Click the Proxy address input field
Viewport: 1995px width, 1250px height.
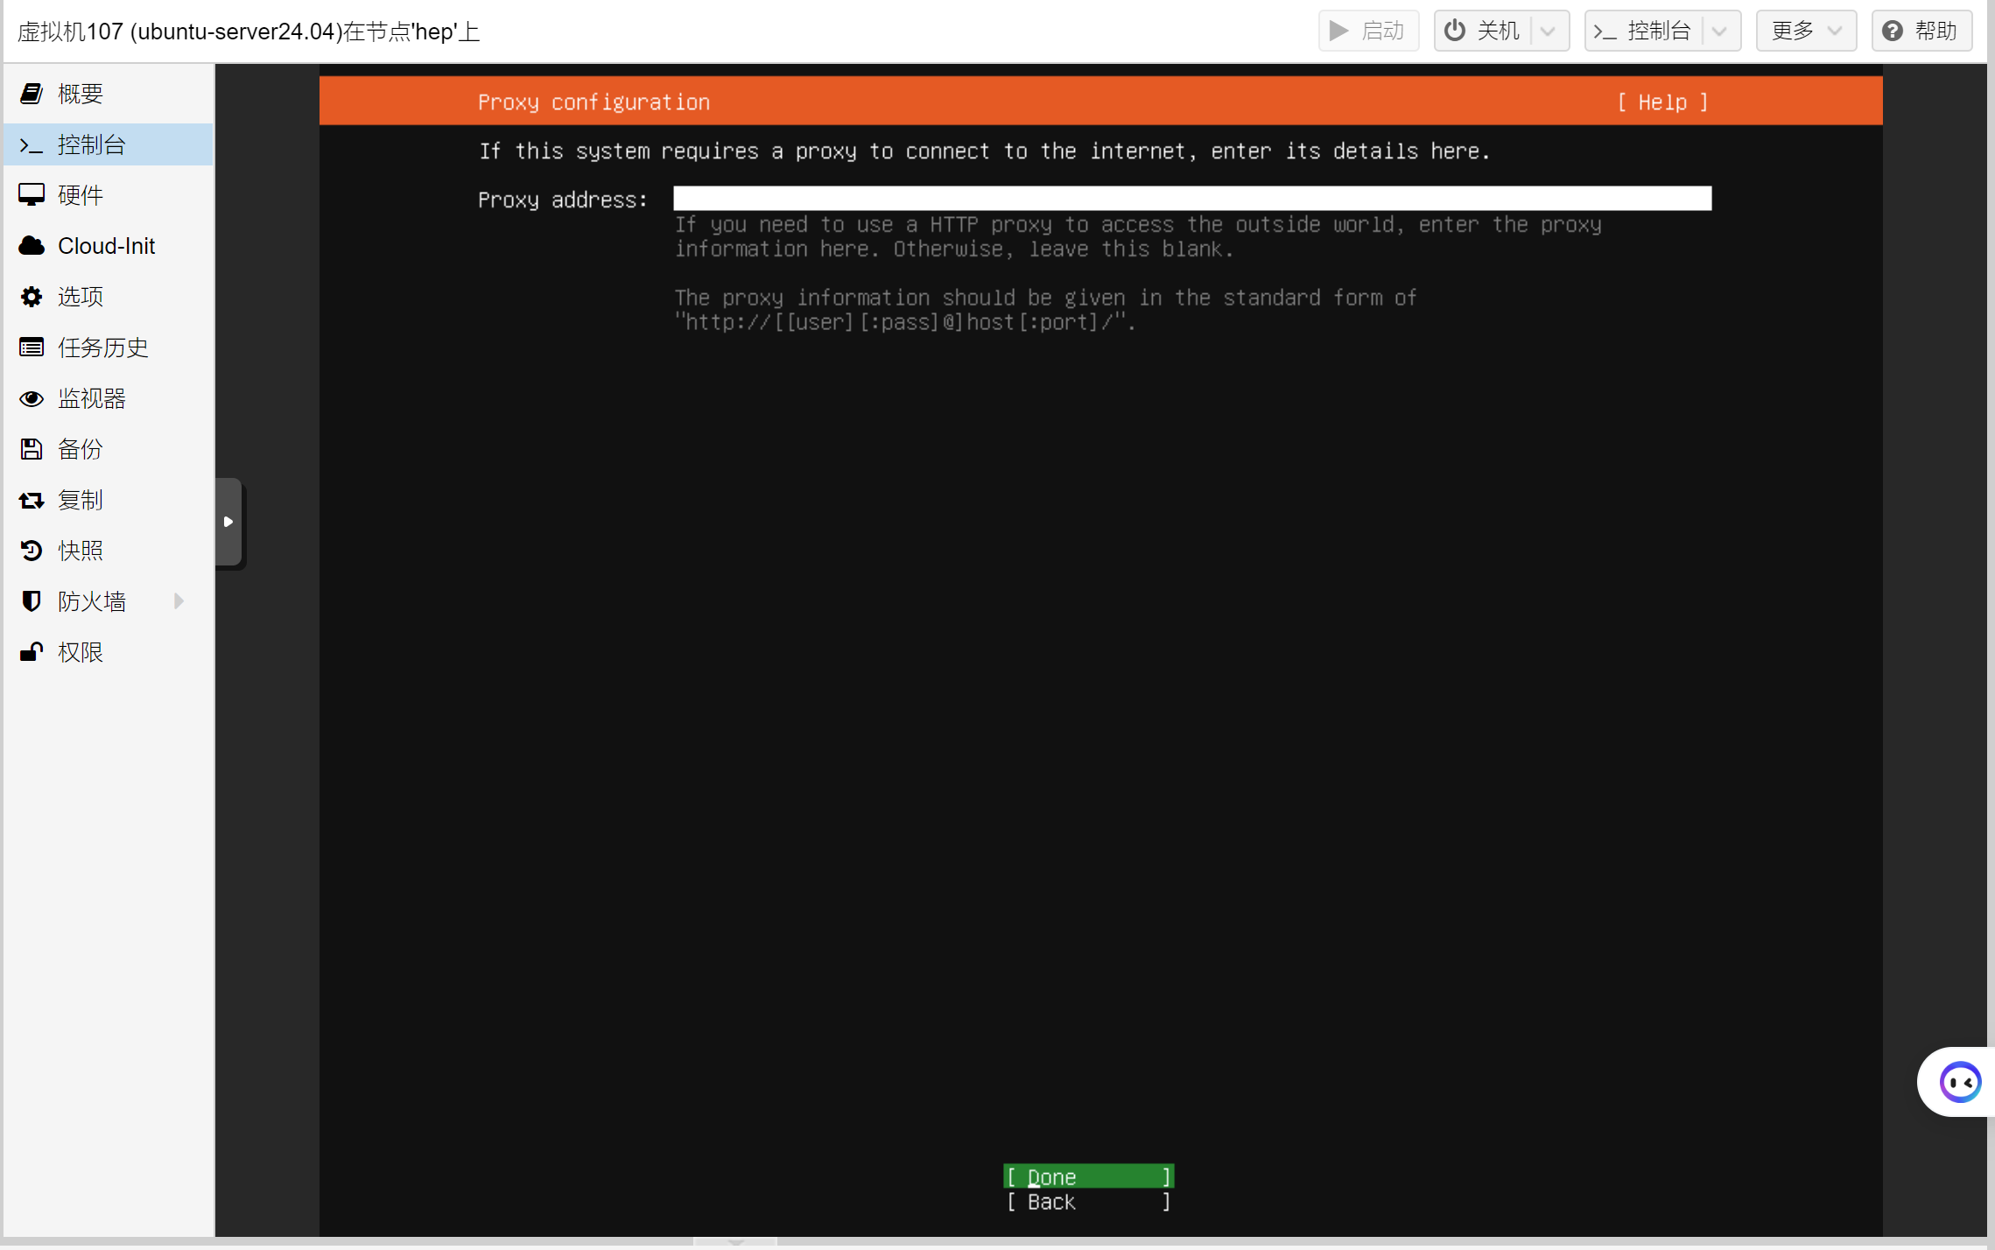[x=1191, y=199]
